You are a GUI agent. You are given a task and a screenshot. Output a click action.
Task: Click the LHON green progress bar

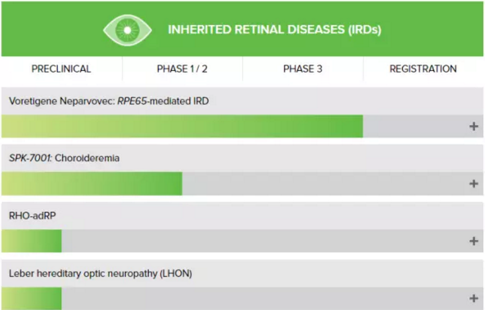[32, 298]
